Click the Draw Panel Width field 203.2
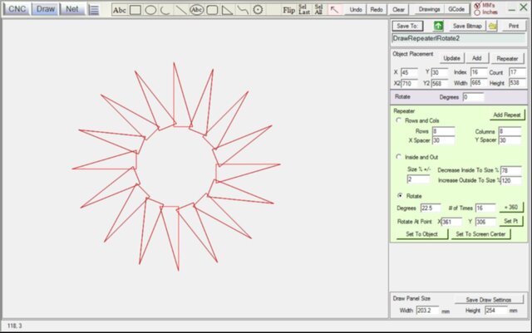 point(427,311)
